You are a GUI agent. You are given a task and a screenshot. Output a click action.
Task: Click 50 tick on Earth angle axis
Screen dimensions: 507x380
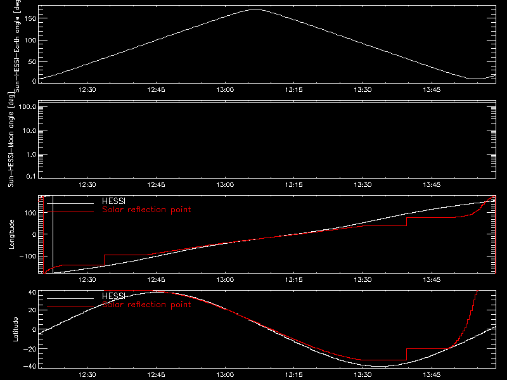32,61
